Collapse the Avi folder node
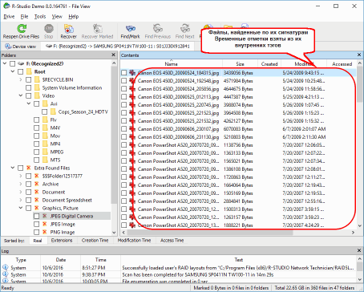This screenshot has width=364, height=292. point(29,103)
